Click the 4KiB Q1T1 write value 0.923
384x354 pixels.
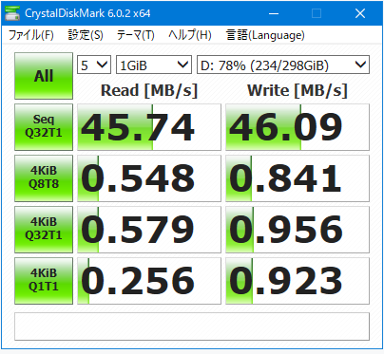point(298,281)
